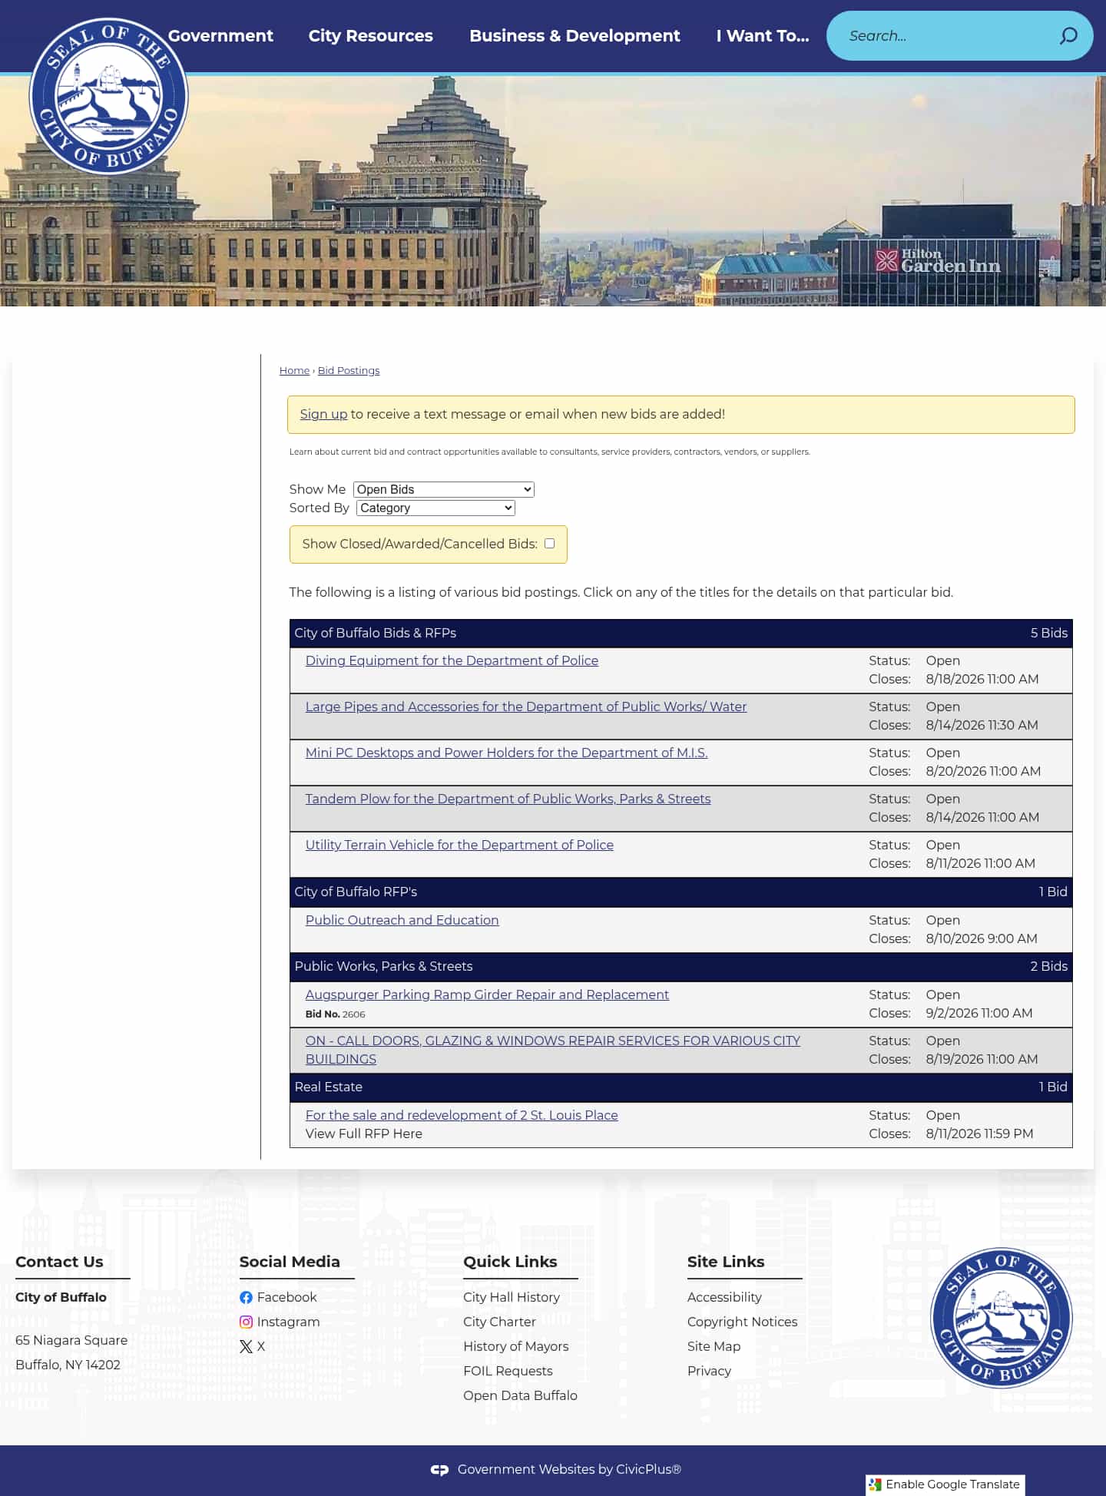Open the Site Map link
This screenshot has height=1496, width=1106.
tap(714, 1346)
